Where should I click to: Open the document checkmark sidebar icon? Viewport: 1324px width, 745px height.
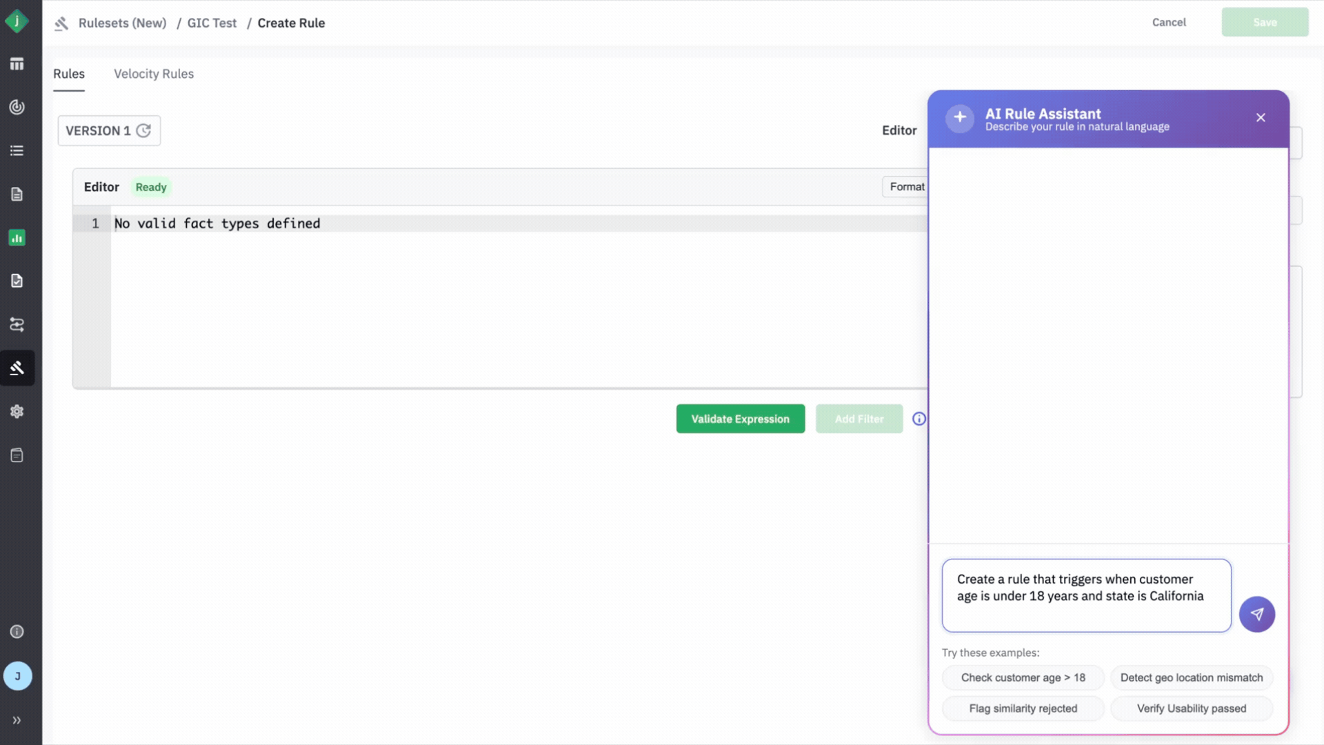[x=17, y=281]
